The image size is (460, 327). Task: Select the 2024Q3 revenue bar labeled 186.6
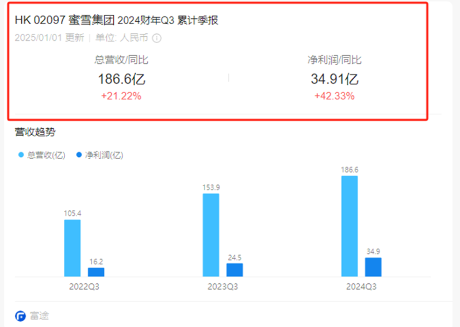tap(349, 226)
